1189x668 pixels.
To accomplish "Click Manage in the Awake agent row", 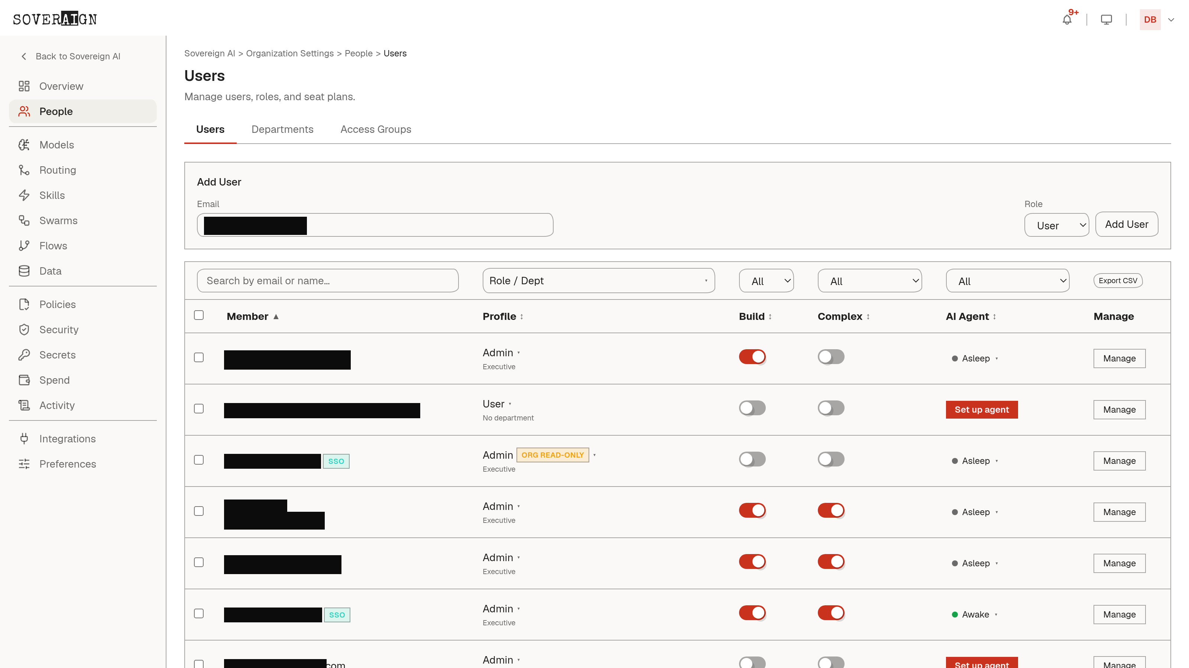I will [x=1119, y=615].
